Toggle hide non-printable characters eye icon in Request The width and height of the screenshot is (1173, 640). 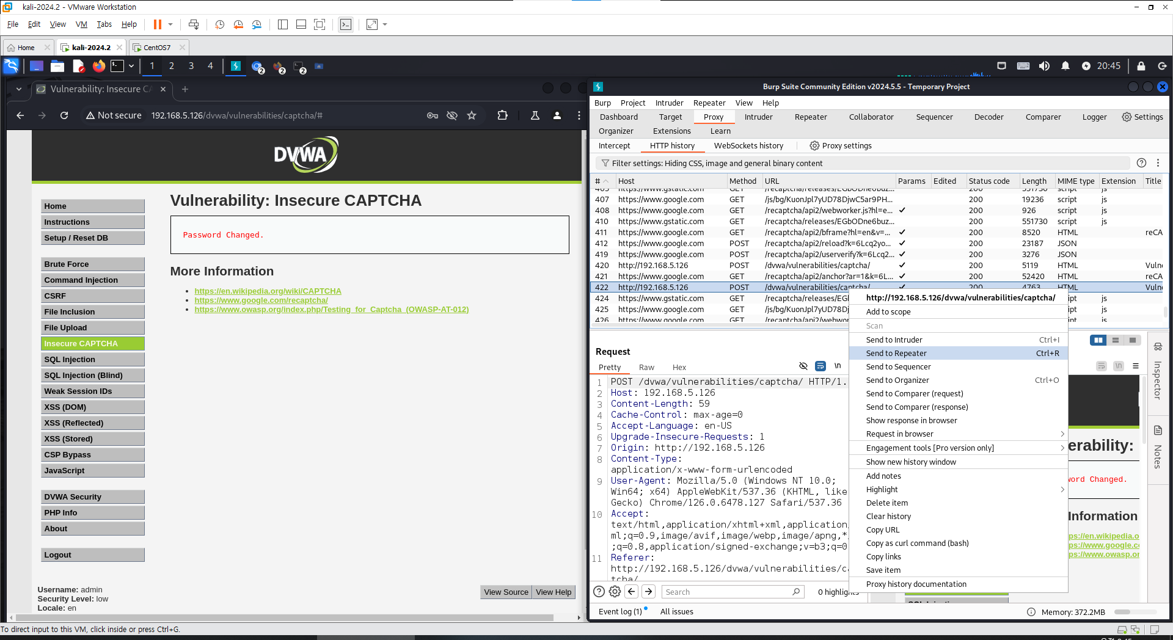tap(803, 366)
